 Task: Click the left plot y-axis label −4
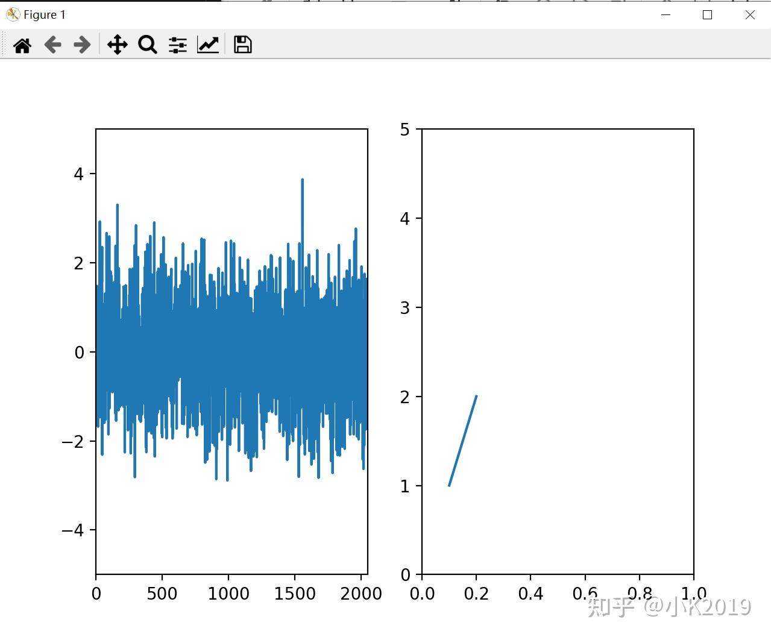click(73, 530)
